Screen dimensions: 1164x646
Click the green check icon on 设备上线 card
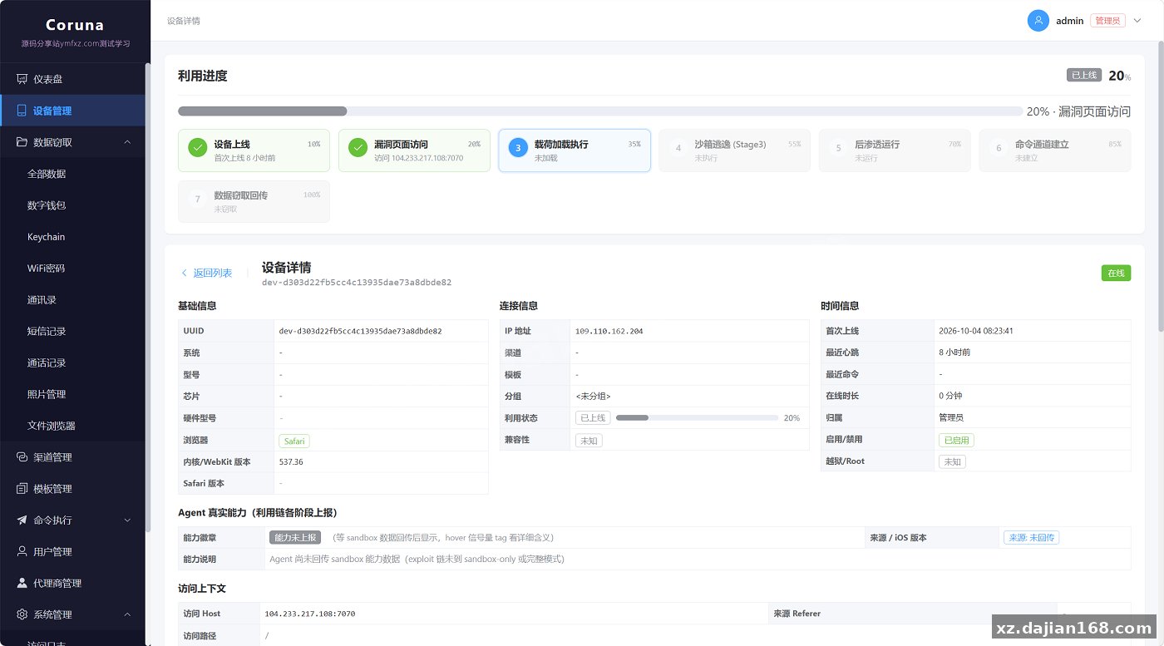198,148
